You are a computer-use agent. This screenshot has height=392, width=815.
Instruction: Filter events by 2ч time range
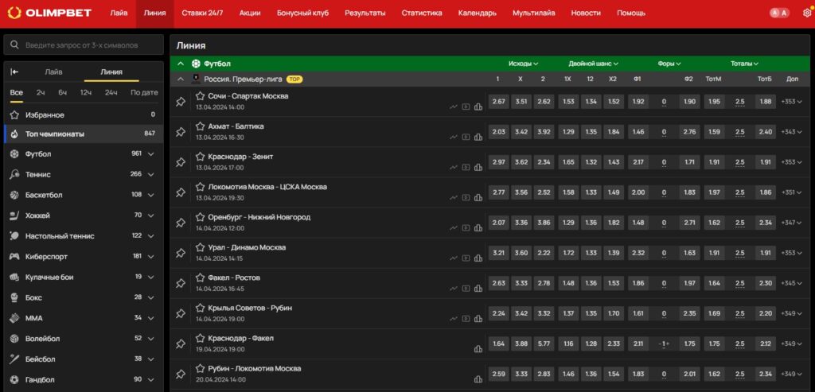click(41, 92)
